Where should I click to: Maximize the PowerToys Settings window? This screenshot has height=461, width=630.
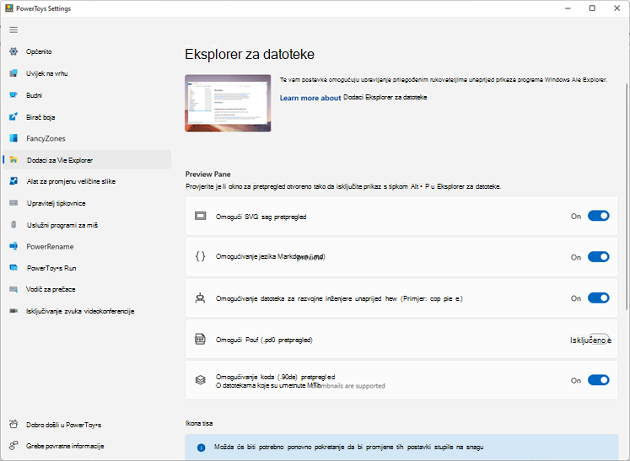(592, 8)
